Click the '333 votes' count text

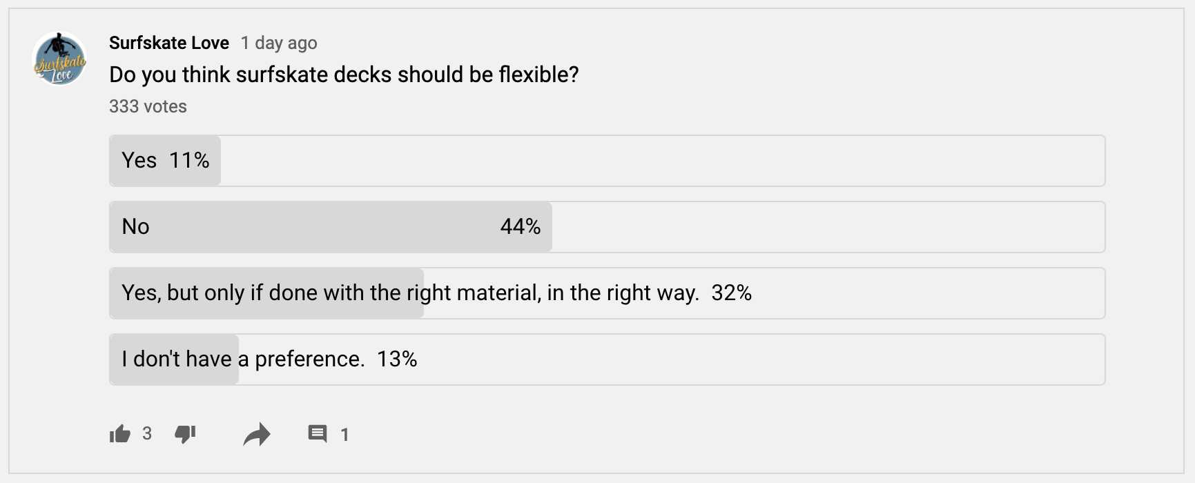coord(148,106)
